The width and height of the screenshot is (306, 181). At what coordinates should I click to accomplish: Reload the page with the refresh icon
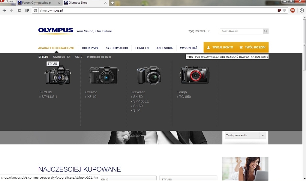pyautogui.click(x=19, y=10)
